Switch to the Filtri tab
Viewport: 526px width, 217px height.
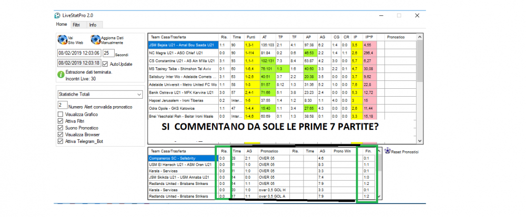76,25
